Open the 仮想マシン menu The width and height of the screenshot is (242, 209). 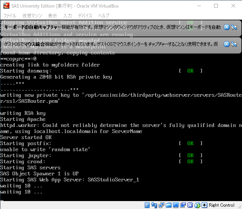(x=32, y=15)
